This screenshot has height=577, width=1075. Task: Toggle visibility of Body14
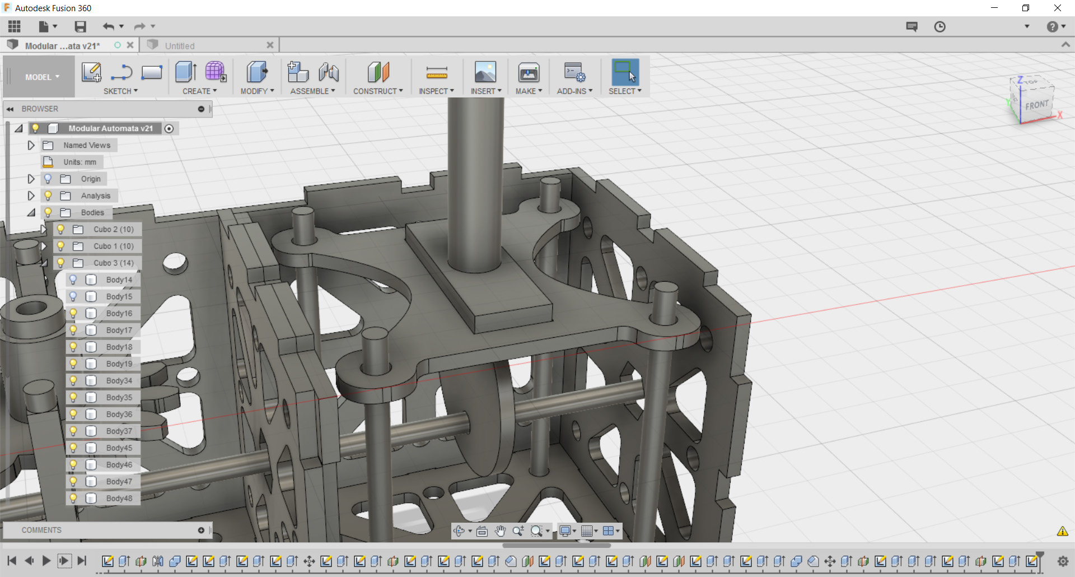[x=73, y=280]
